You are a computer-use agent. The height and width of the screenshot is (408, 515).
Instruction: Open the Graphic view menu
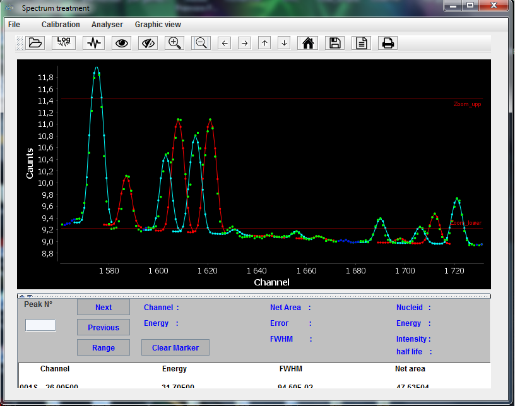pos(158,24)
